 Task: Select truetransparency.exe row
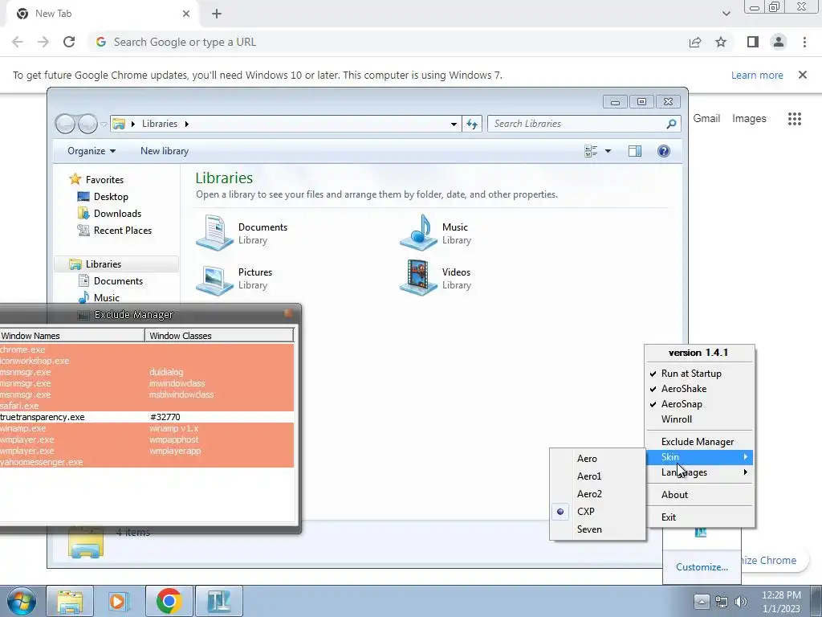pyautogui.click(x=147, y=417)
